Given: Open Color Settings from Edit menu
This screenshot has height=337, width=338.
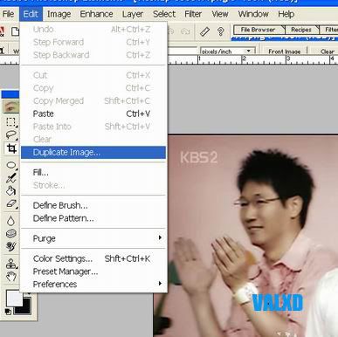Looking at the screenshot, I should (93, 258).
